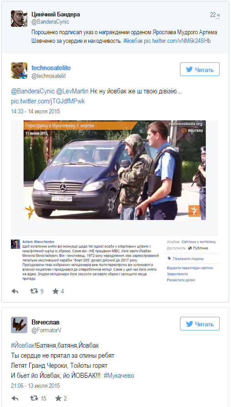This screenshot has height=407, width=231.
Task: Open pic.twitter.com/jTGJdfMPwk link
Action: (48, 101)
